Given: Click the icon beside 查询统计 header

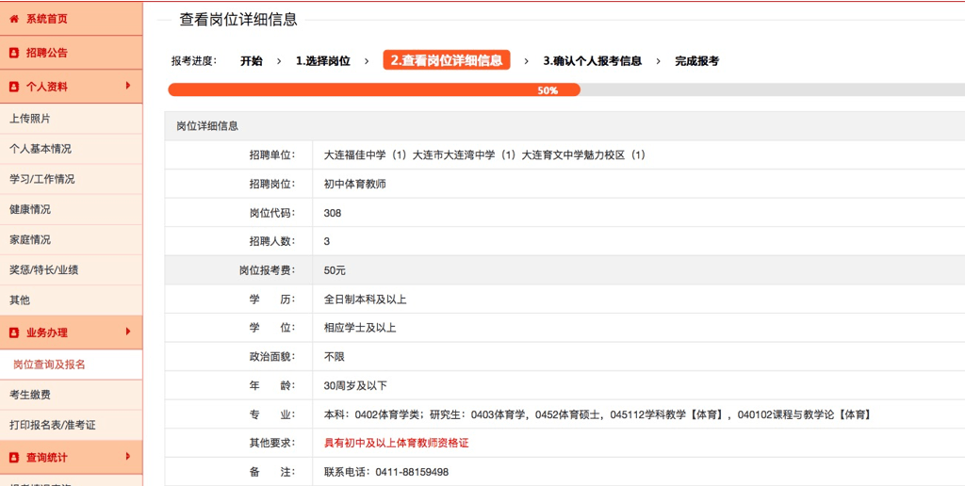Looking at the screenshot, I should pos(14,457).
